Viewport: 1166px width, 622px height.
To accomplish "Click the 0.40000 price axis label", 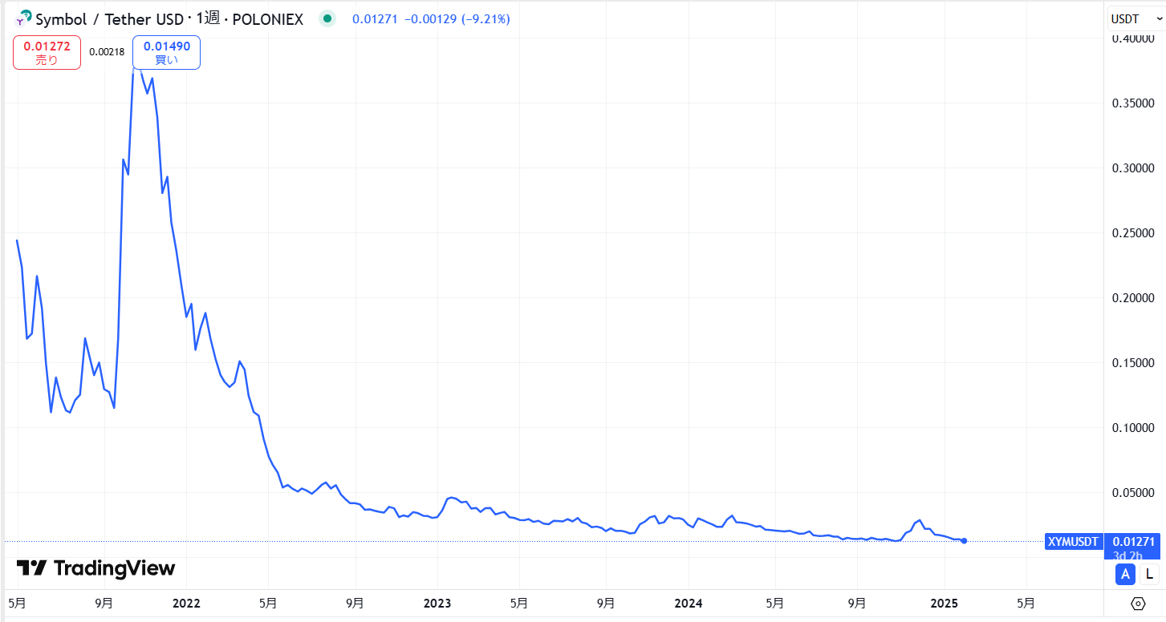I will pos(1132,38).
